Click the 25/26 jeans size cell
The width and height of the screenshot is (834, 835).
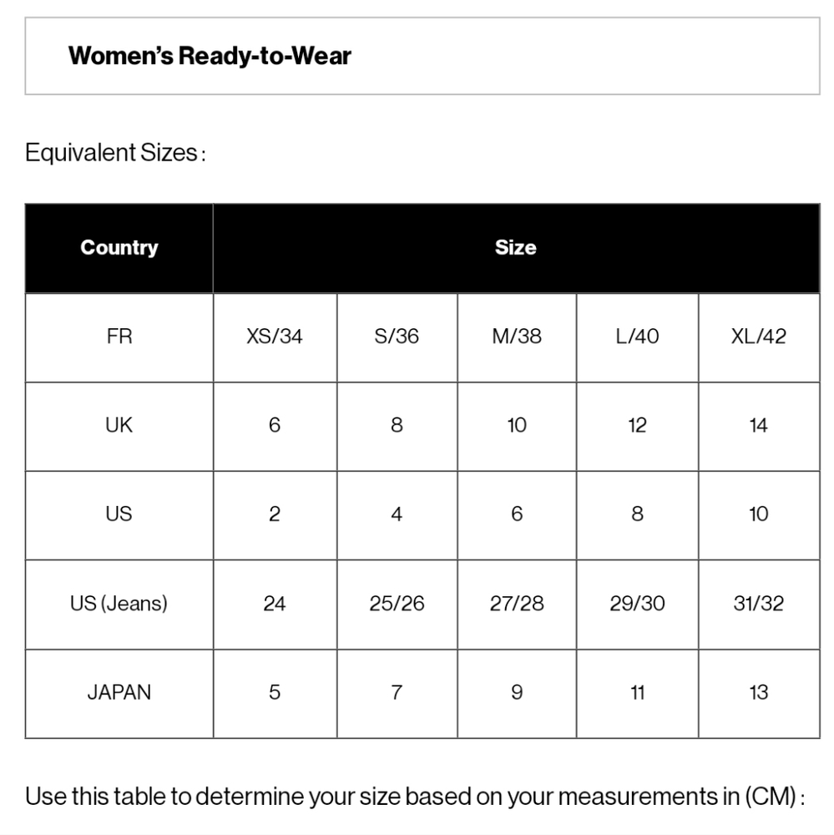pos(397,605)
